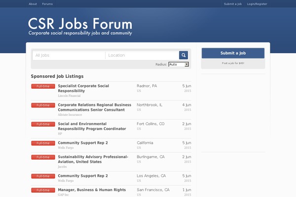Click the Northbrook, IL location text
Screen dimensions: 296x197
(x=149, y=105)
